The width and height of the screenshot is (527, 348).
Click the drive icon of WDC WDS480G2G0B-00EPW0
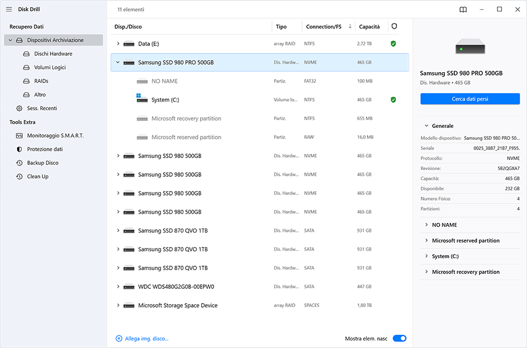[x=129, y=287]
